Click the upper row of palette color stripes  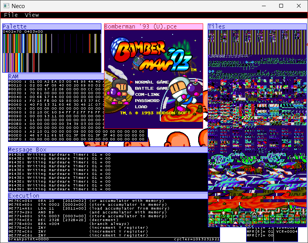tap(52, 43)
